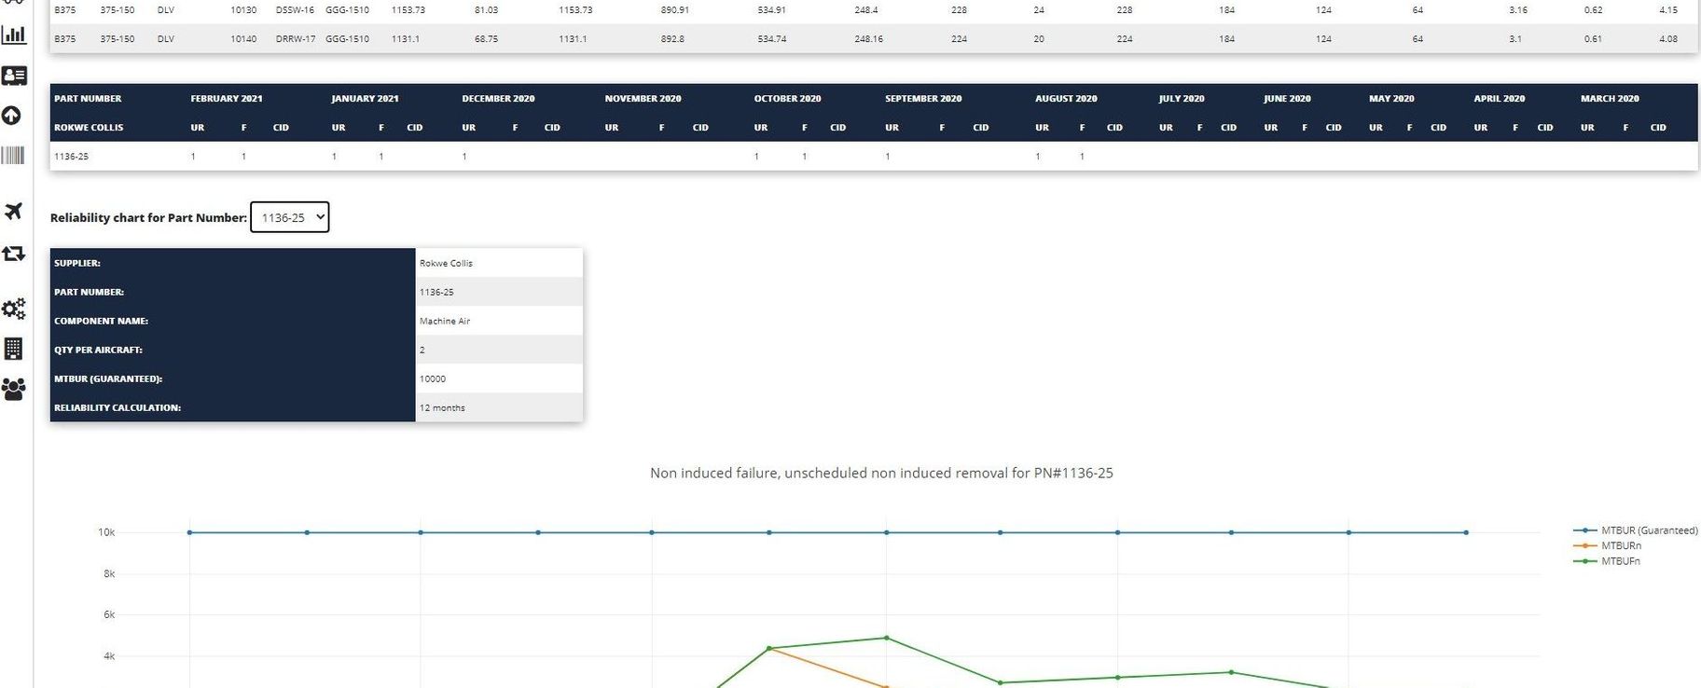Click the 68.75 cell in top table
This screenshot has height=688, width=1701.
pyautogui.click(x=486, y=39)
